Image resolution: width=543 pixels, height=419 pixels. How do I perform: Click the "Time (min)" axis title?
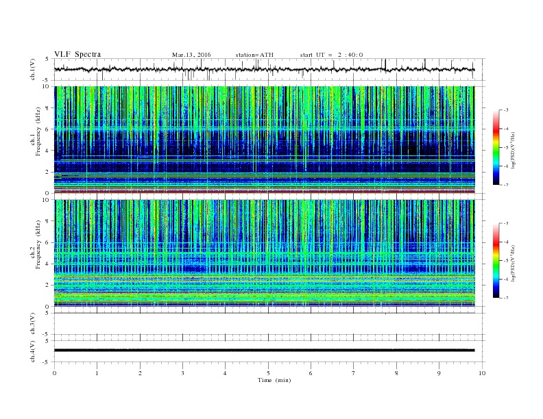(274, 380)
